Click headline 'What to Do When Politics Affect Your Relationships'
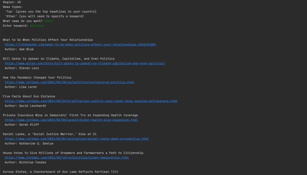Viewport: 307px width, 175px height. (x=48, y=40)
